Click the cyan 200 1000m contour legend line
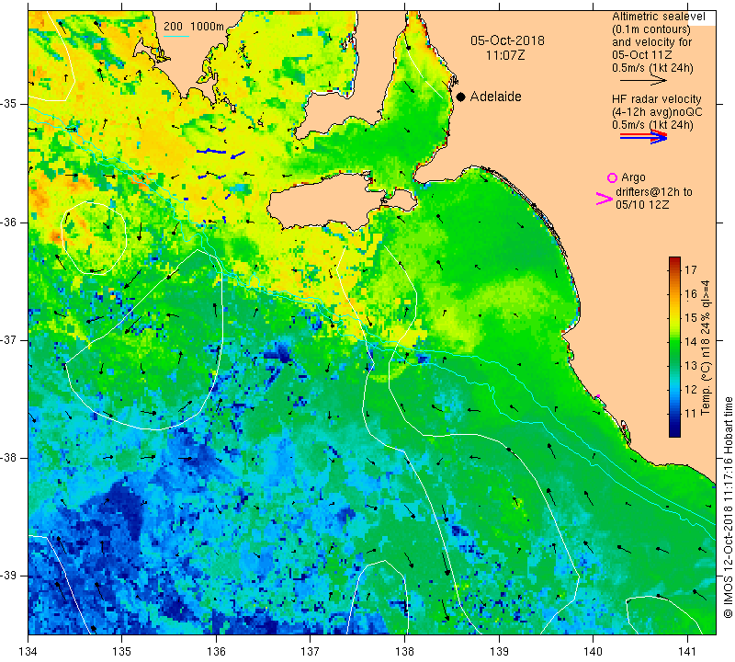Screen dimensions: 735x662 176,36
